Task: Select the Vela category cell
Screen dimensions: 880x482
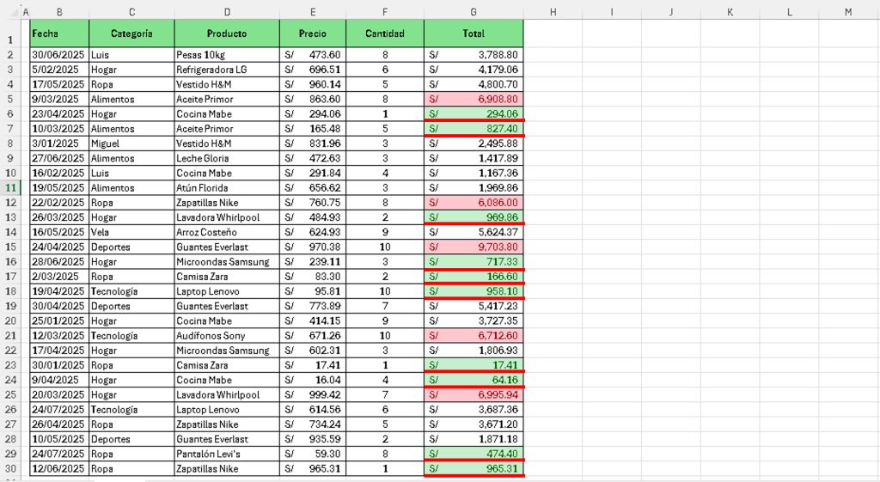Action: click(131, 232)
